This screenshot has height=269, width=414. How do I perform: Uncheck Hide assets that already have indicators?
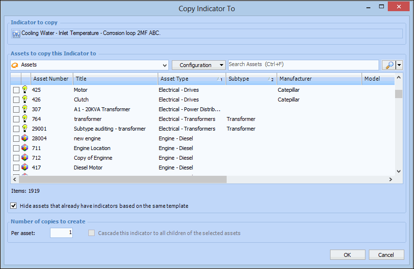(14, 206)
